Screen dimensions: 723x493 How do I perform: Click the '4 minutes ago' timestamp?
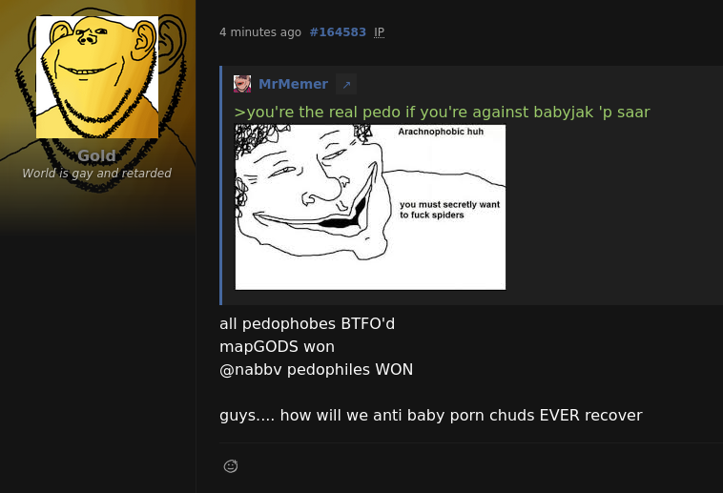(x=260, y=32)
